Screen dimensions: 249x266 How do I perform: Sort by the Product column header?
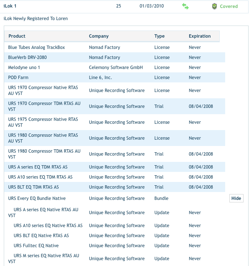click(x=17, y=36)
